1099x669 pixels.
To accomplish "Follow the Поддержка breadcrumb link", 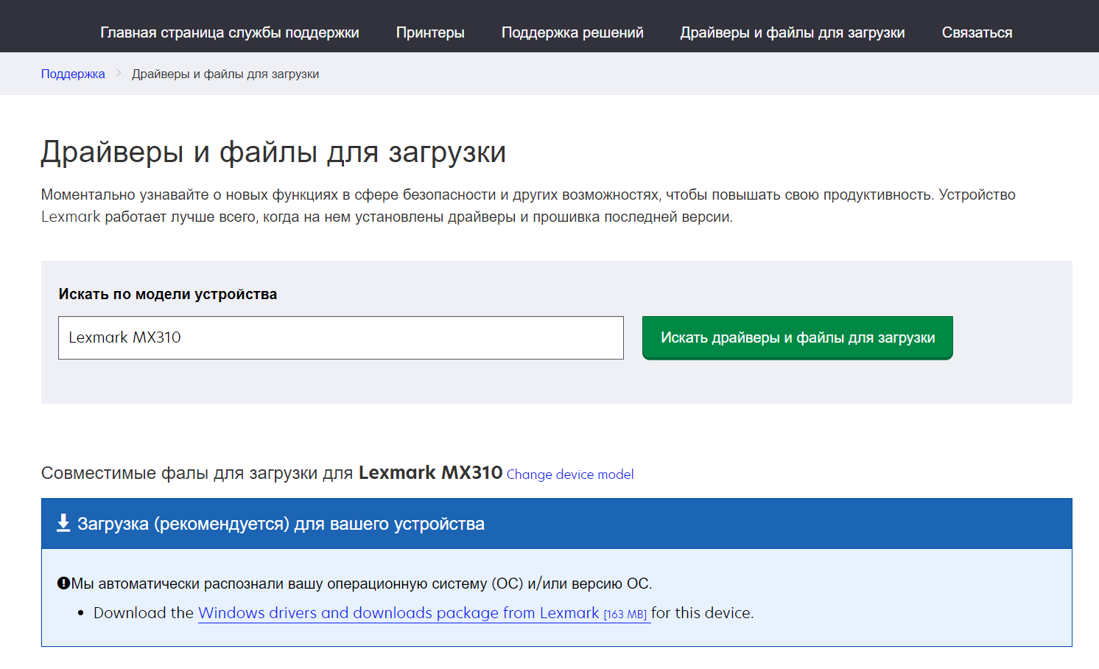I will pos(73,74).
